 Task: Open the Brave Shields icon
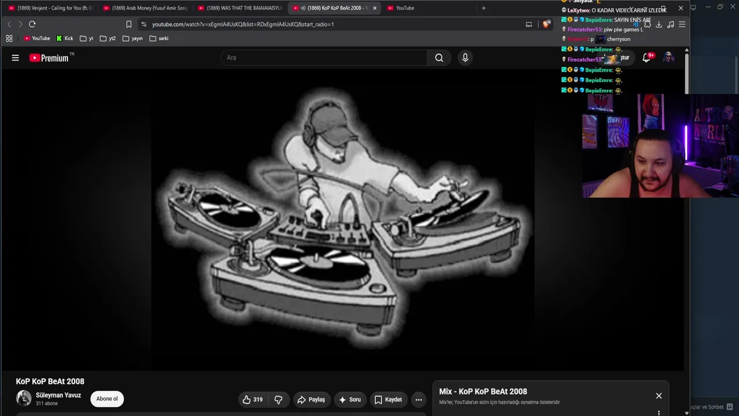click(546, 24)
